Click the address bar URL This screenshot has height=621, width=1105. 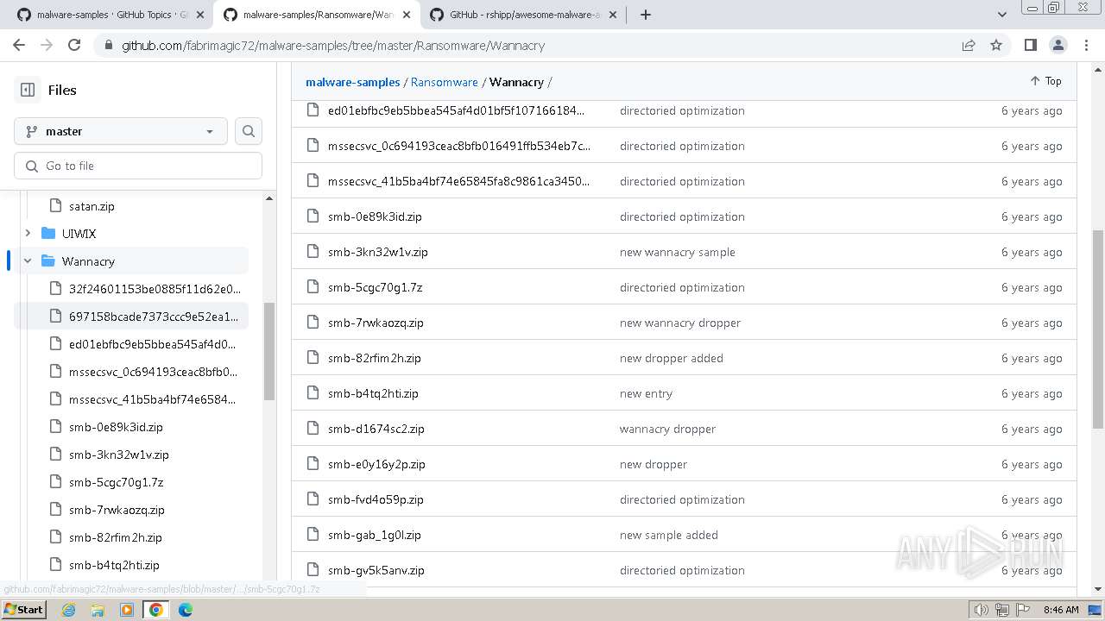click(x=332, y=46)
